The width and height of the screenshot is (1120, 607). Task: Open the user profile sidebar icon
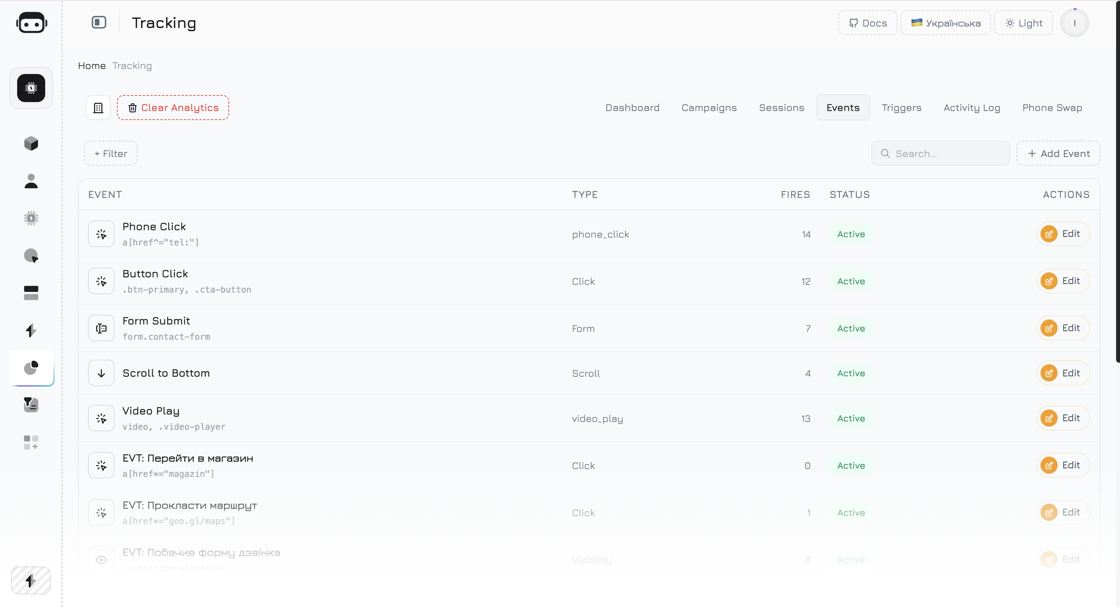tap(31, 181)
